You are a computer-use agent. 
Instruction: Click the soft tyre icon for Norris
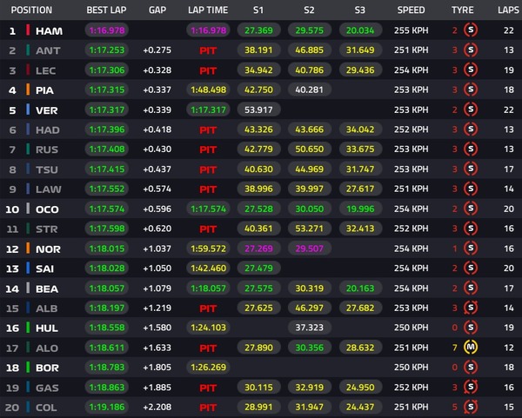[471, 248]
